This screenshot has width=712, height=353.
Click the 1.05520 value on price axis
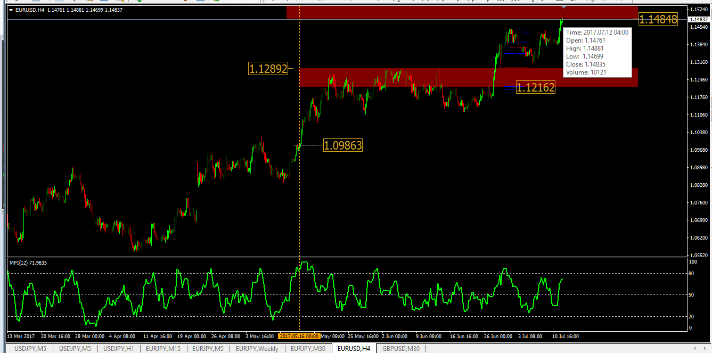pos(698,256)
